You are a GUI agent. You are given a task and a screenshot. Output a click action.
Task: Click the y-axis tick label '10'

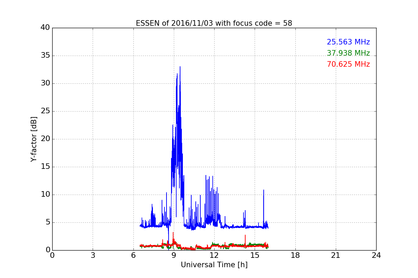pyautogui.click(x=45, y=195)
